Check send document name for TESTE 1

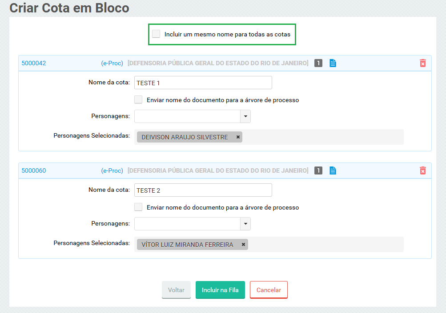click(138, 100)
